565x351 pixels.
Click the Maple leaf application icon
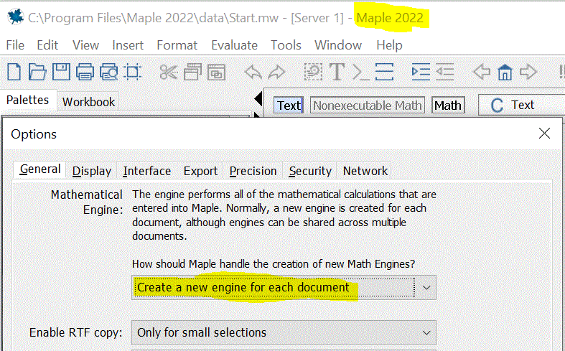16,17
